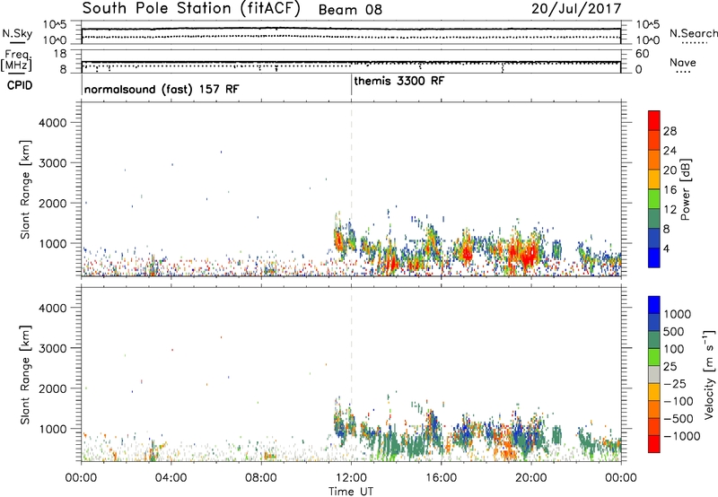Click the '12:00' time axis label

click(x=351, y=478)
